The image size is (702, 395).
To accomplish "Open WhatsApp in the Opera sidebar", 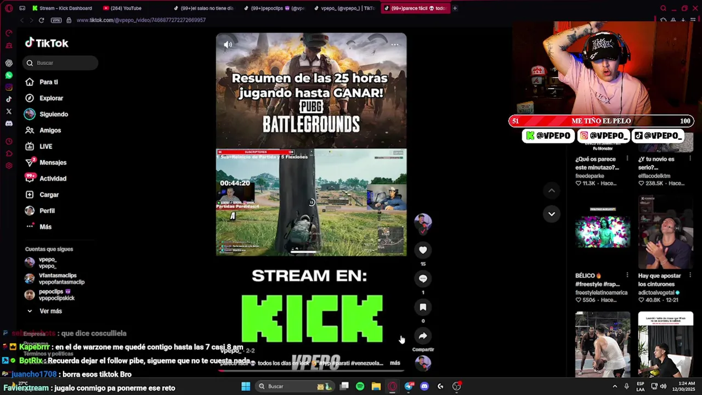I will click(x=9, y=75).
